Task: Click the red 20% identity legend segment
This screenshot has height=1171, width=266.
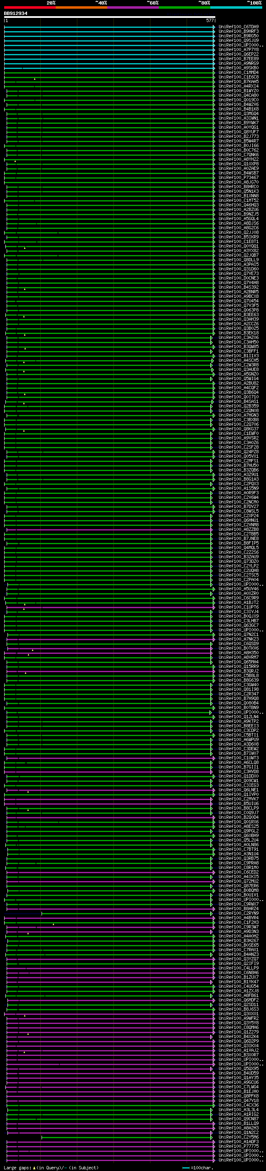Action: pyautogui.click(x=30, y=7)
